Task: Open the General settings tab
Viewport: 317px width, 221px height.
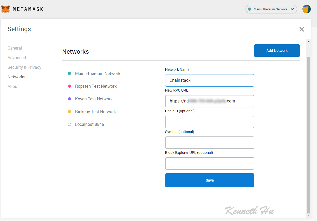Action: (15, 48)
